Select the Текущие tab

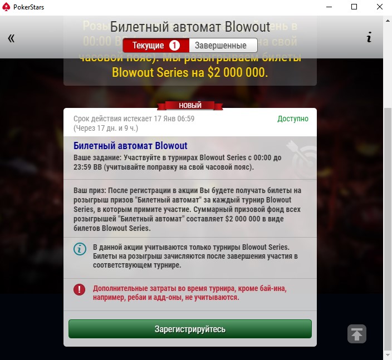(156, 46)
